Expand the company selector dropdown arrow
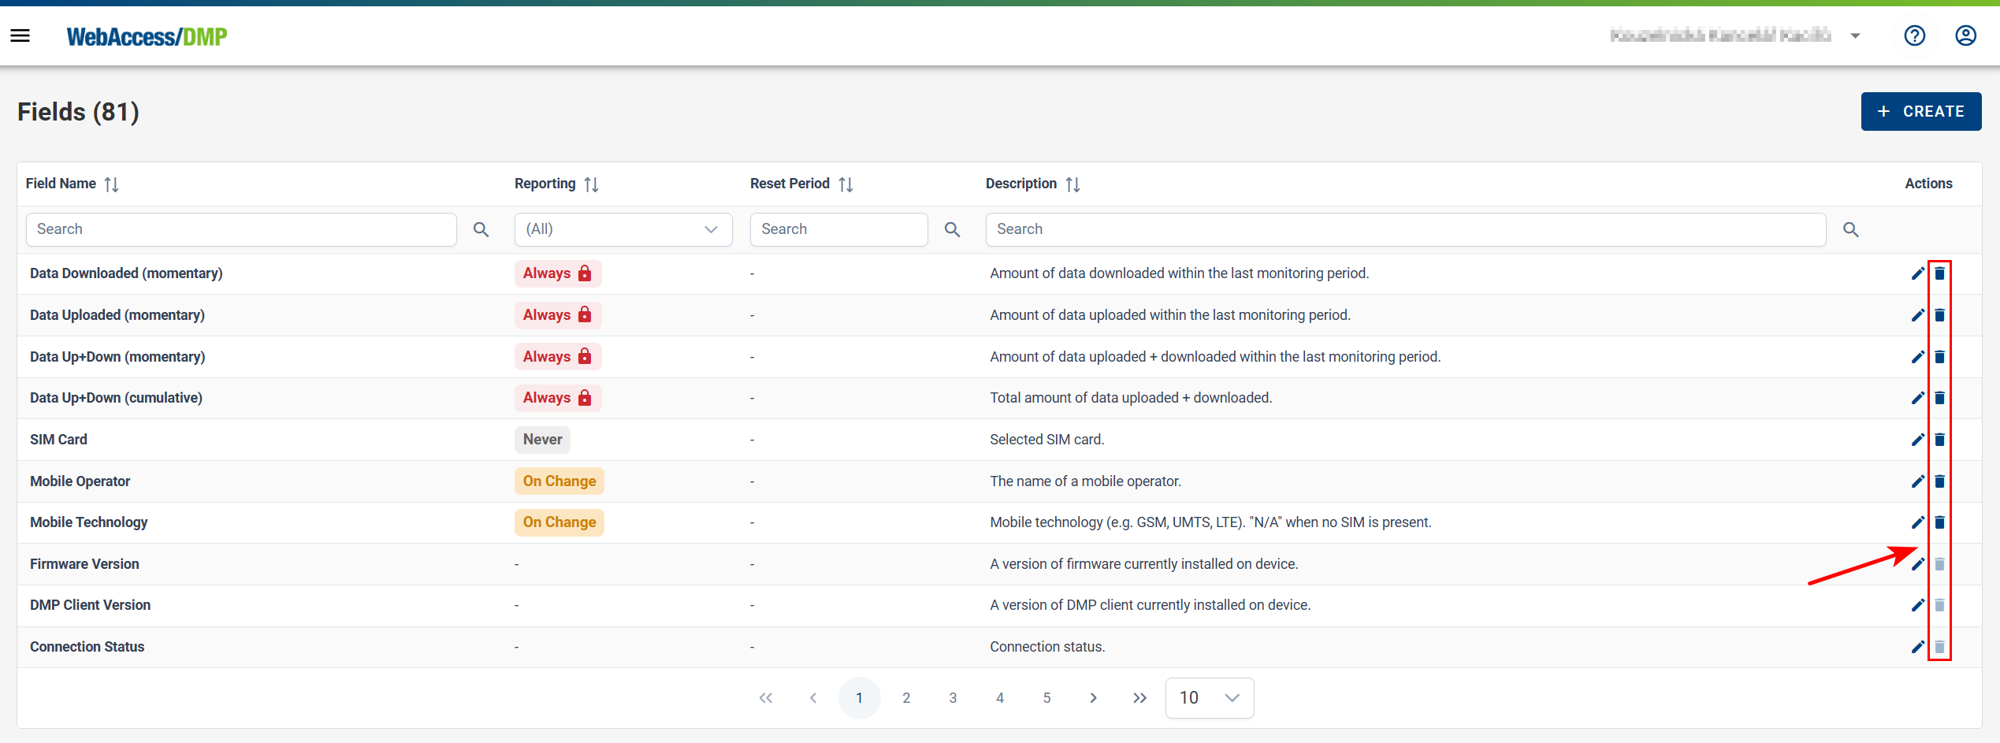Viewport: 2000px width, 743px height. (x=1855, y=35)
